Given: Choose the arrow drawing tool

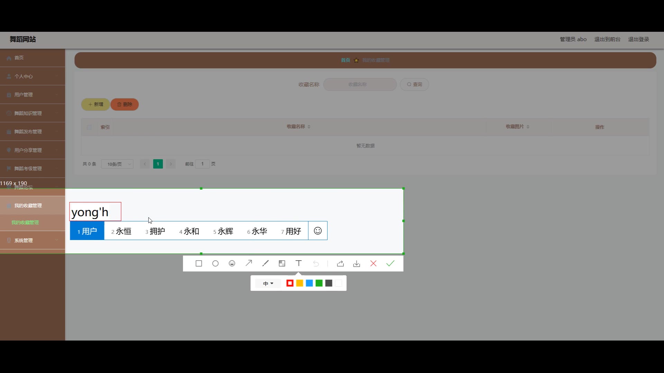Looking at the screenshot, I should (249, 264).
